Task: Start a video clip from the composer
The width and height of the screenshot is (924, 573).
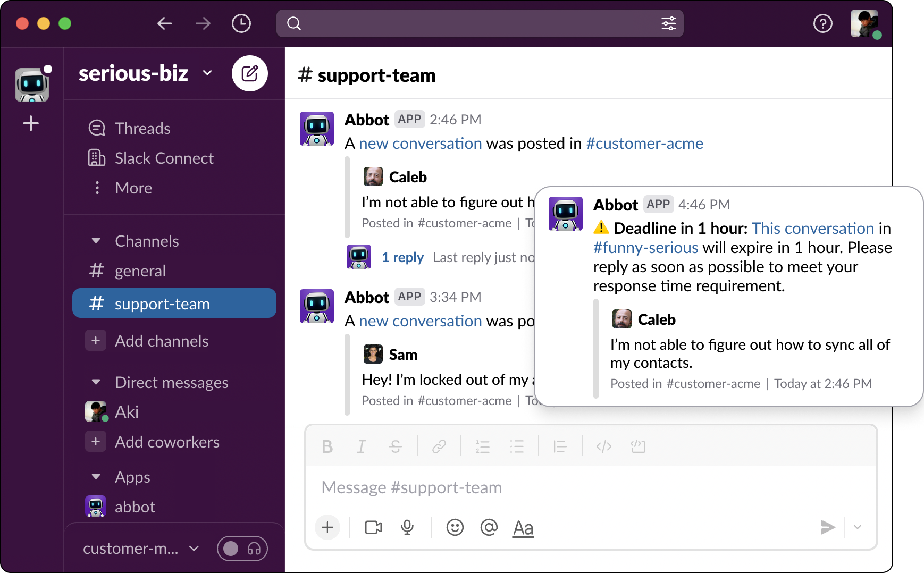Action: point(373,527)
